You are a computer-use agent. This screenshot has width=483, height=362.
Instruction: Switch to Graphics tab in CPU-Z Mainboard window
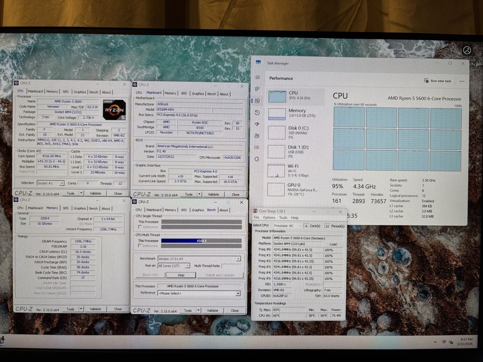point(198,94)
